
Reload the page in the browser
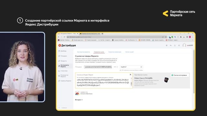(x=64, y=37)
